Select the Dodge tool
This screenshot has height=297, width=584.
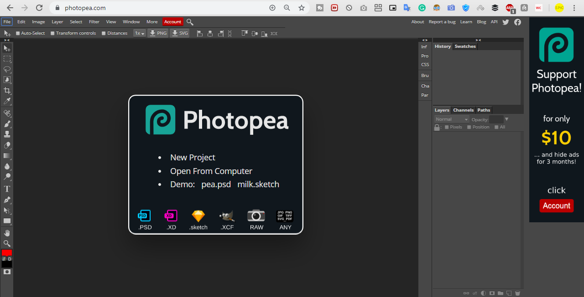(x=7, y=176)
